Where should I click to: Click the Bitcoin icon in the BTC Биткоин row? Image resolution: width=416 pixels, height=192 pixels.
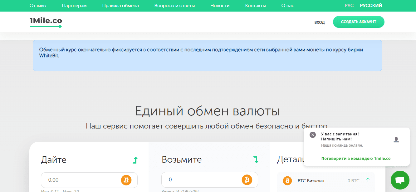[287, 180]
